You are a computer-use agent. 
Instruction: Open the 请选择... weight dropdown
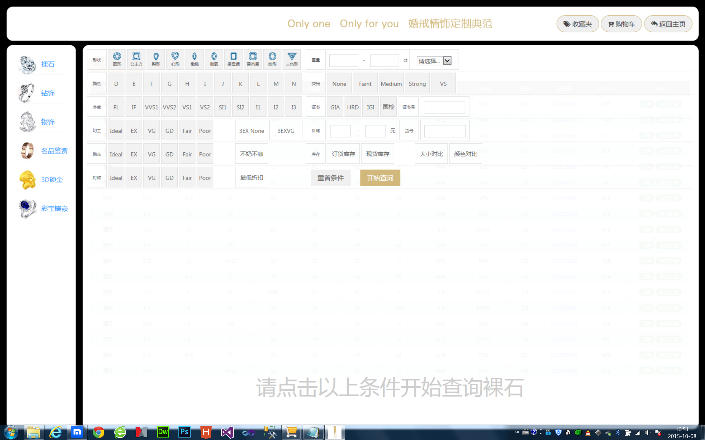(x=434, y=61)
